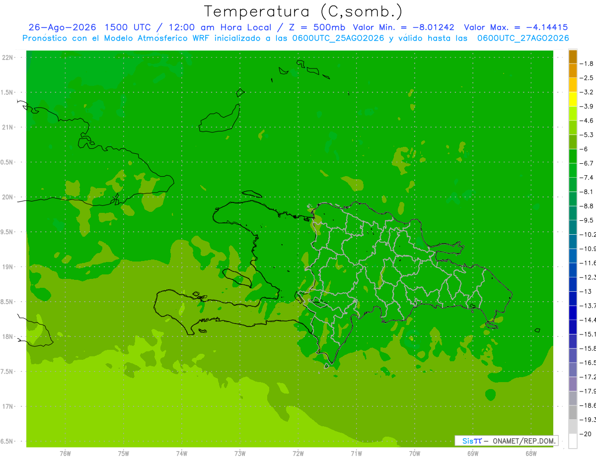Pick the teal swatch between -9.5 and -10.2
This screenshot has width=596, height=460.
pos(573,227)
